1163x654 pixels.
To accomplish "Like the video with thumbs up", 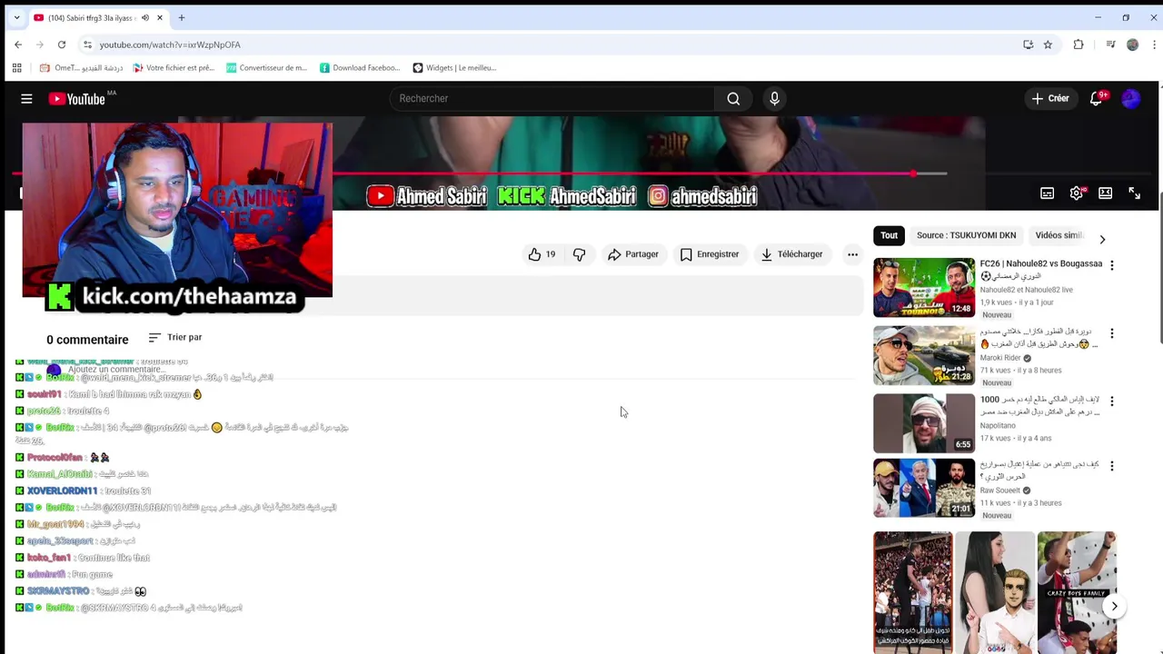I will tap(542, 254).
